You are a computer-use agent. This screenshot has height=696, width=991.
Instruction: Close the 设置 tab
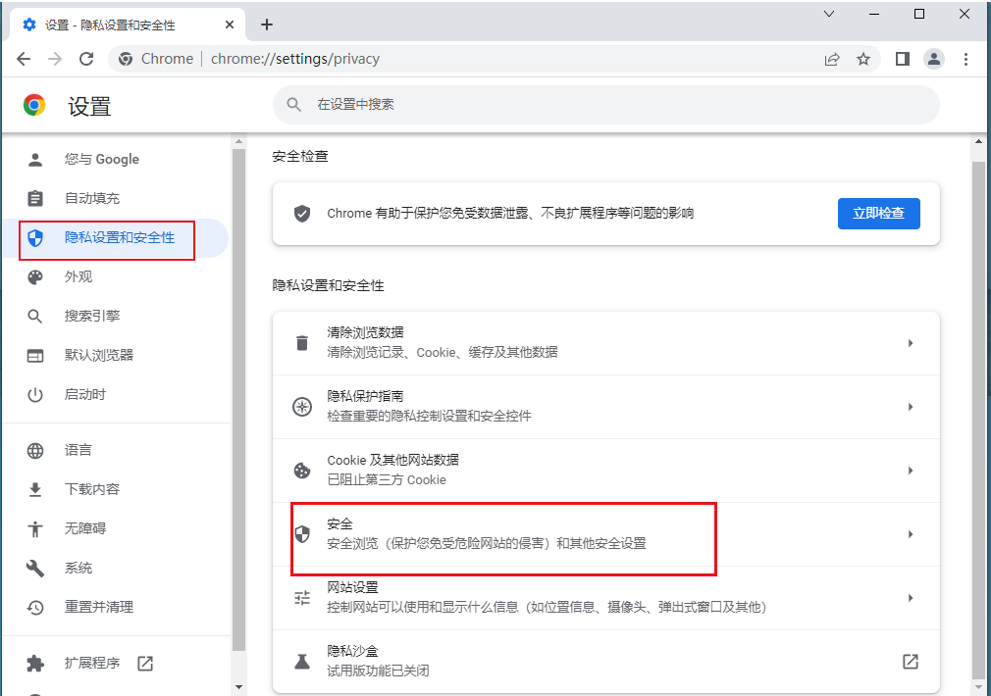point(230,25)
